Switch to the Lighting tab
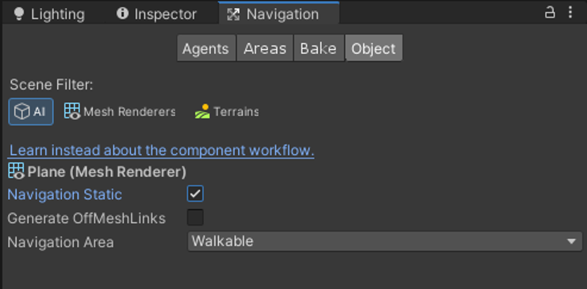 [48, 13]
